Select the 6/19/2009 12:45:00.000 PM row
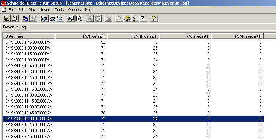 point(133,66)
